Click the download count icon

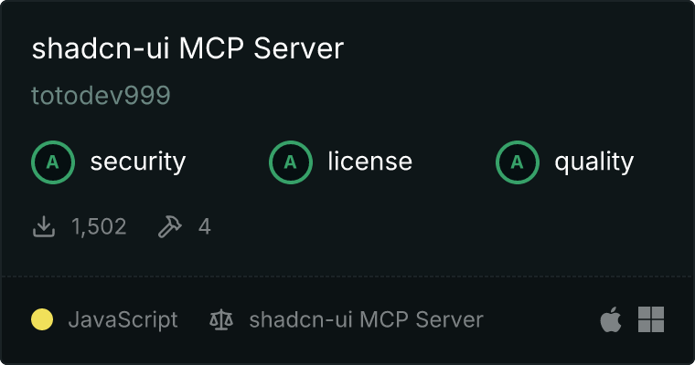tap(44, 226)
